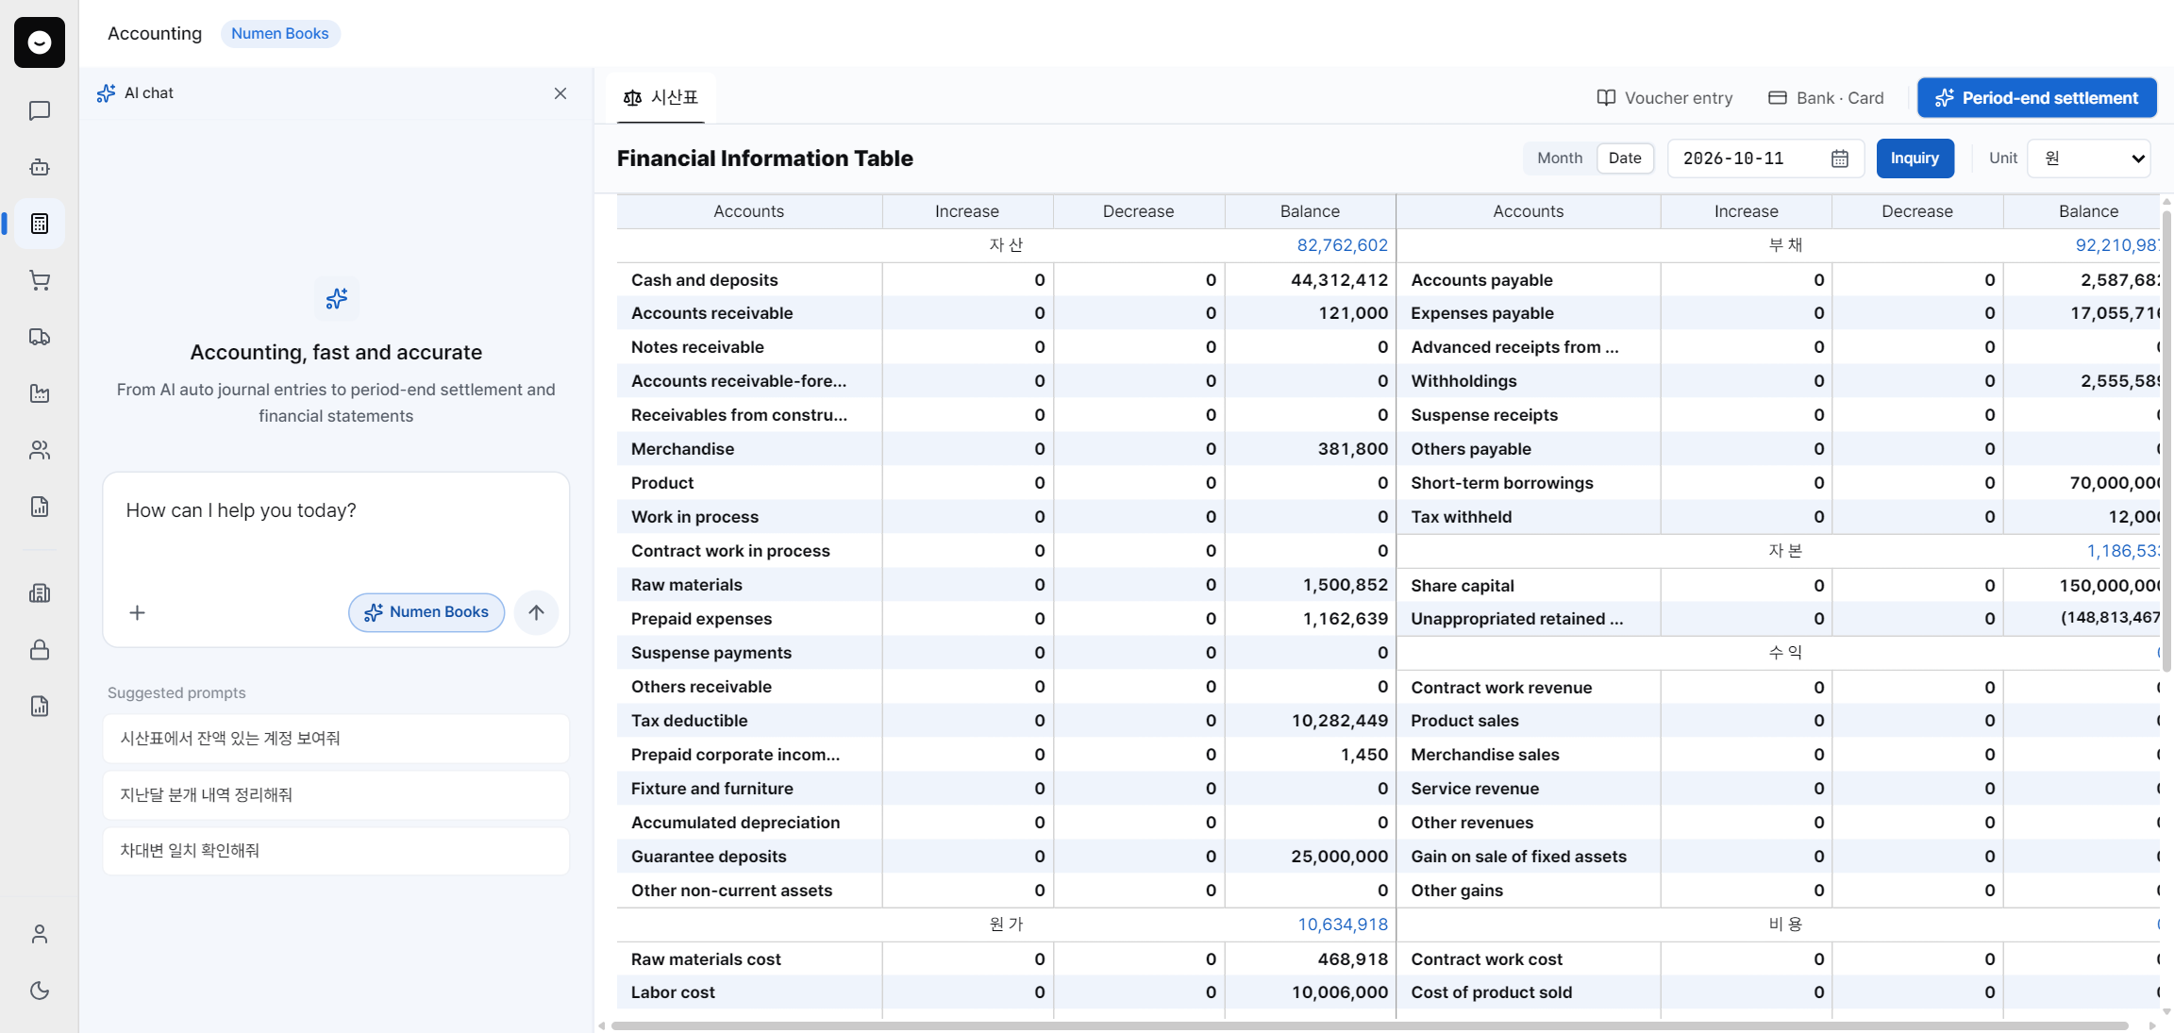Open the bottom document sidebar icon
This screenshot has height=1033, width=2174.
(39, 707)
